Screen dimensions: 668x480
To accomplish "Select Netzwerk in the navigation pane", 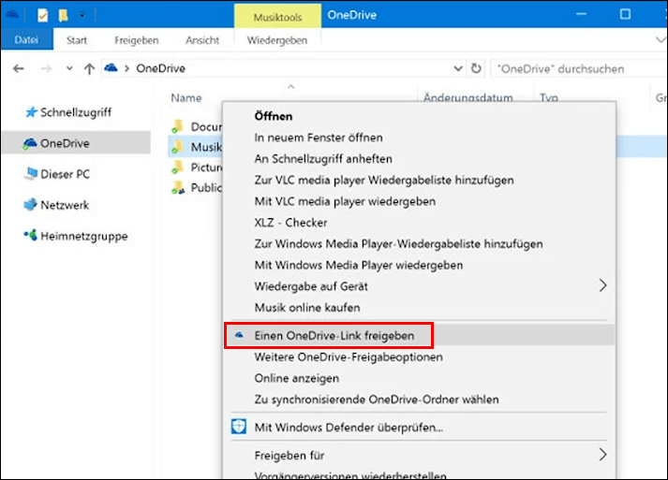I will (x=76, y=205).
